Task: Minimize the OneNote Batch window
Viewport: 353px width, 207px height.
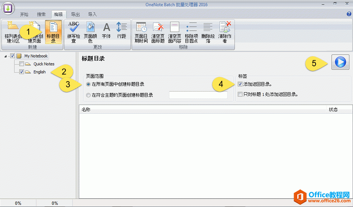Action: (x=323, y=4)
